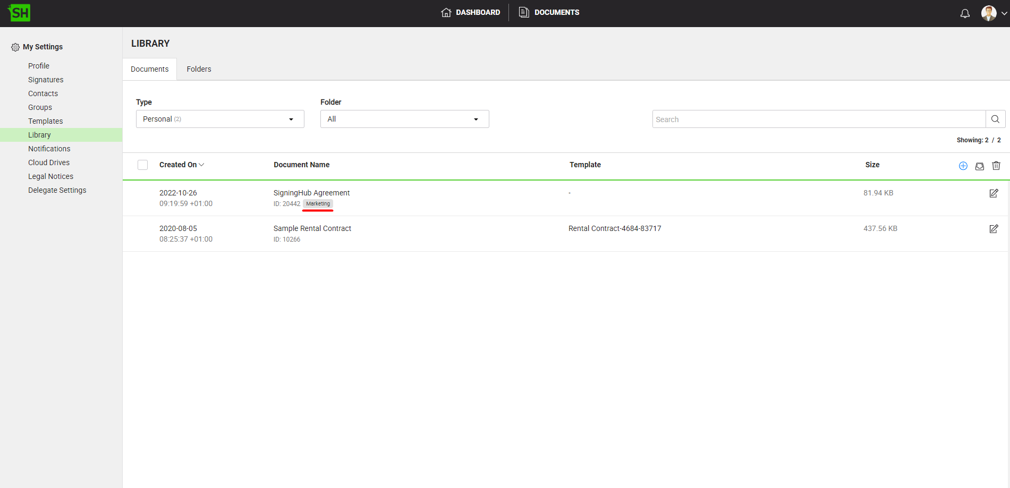
Task: Switch to the Folders tab
Action: pos(199,69)
